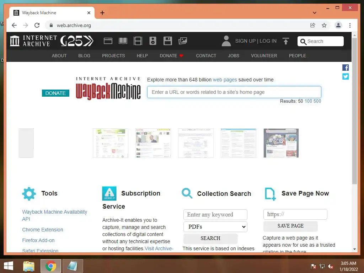Click the teal DONATE button
Screen dimensions: 364x273
point(55,93)
